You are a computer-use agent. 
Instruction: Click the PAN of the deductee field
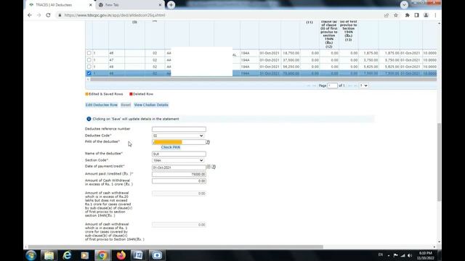pyautogui.click(x=179, y=142)
